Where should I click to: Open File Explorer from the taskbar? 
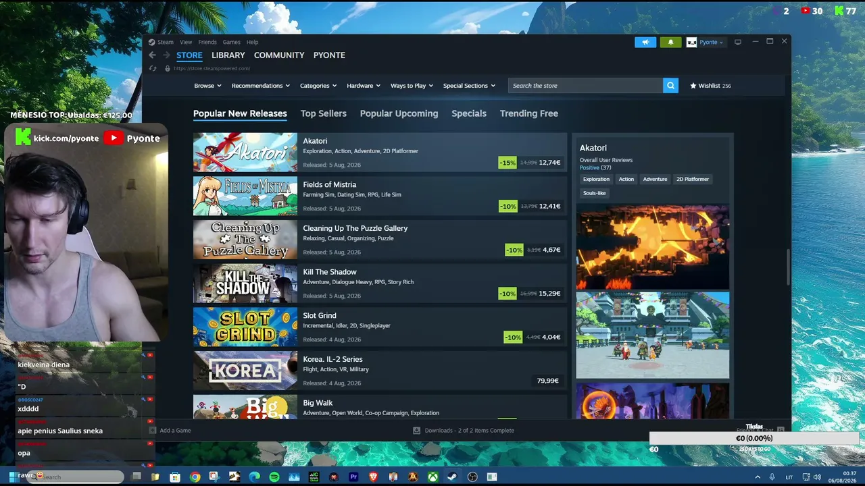tap(155, 477)
